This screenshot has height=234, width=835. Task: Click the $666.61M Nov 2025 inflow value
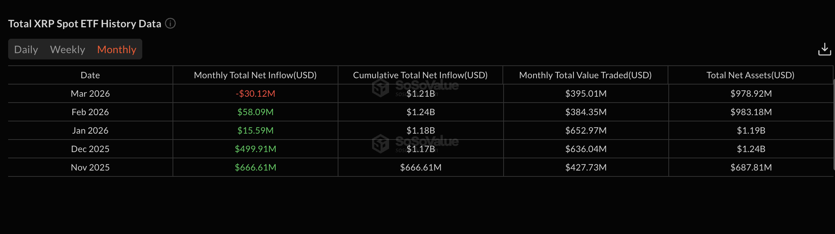(x=255, y=167)
